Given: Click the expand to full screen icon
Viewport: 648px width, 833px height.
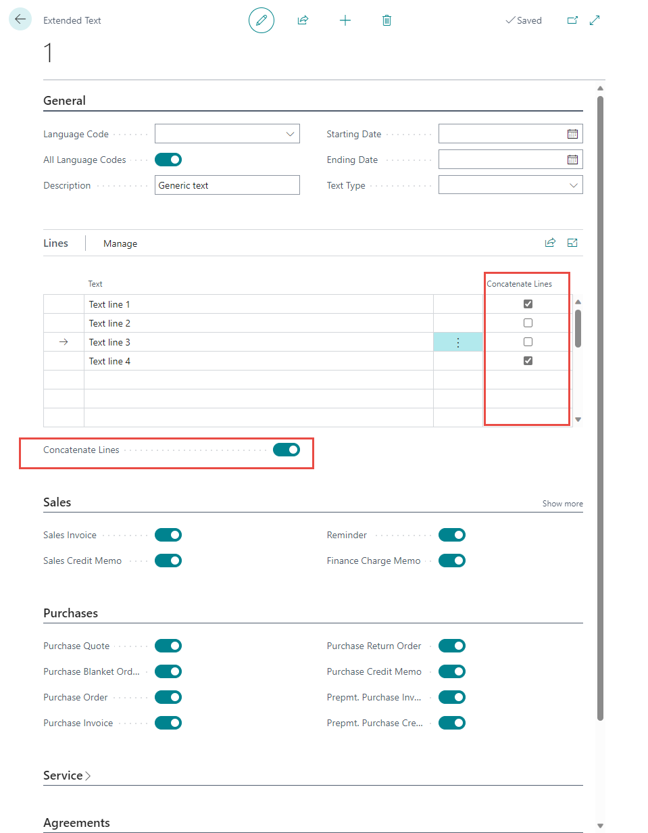Looking at the screenshot, I should (x=595, y=20).
